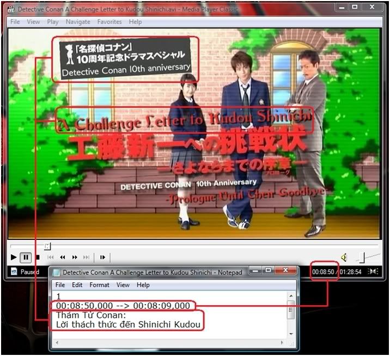Open Notepad's Edit menu
Screen dimensions: 390x356
[77, 285]
